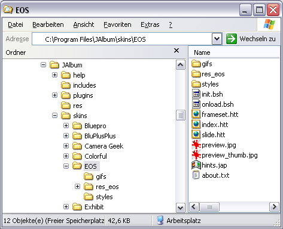Viewport: 283px width, 229px height.
Task: Click the Exhibit folder icon in tree
Action: click(x=77, y=207)
